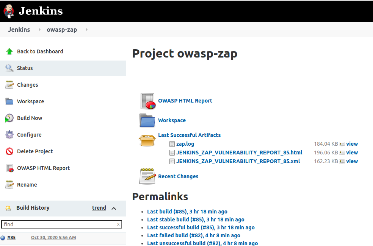Click fingerprint icon in REPORT_85.html row
The height and width of the screenshot is (246, 373).
[x=342, y=153]
